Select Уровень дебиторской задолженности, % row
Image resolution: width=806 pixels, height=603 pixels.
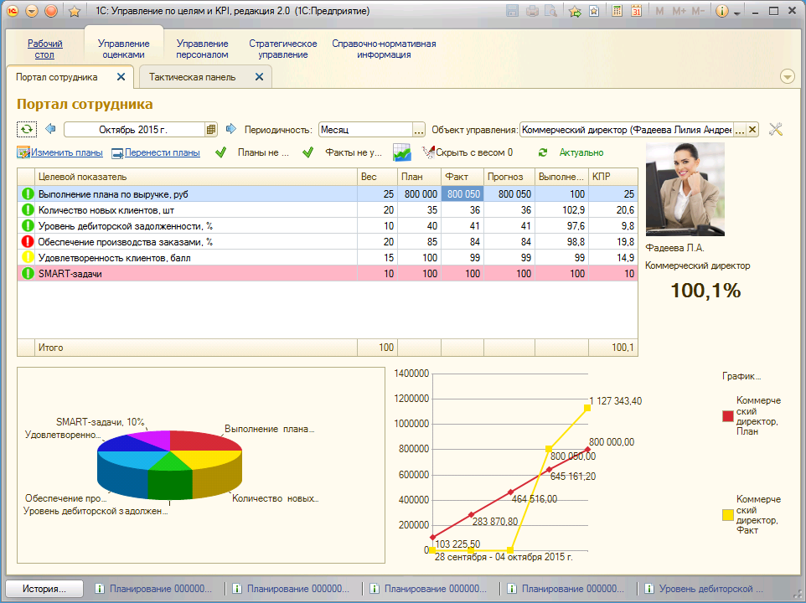(328, 226)
